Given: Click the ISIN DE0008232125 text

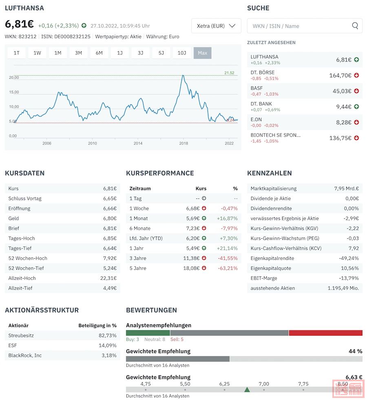Looking at the screenshot, I should 66,37.
